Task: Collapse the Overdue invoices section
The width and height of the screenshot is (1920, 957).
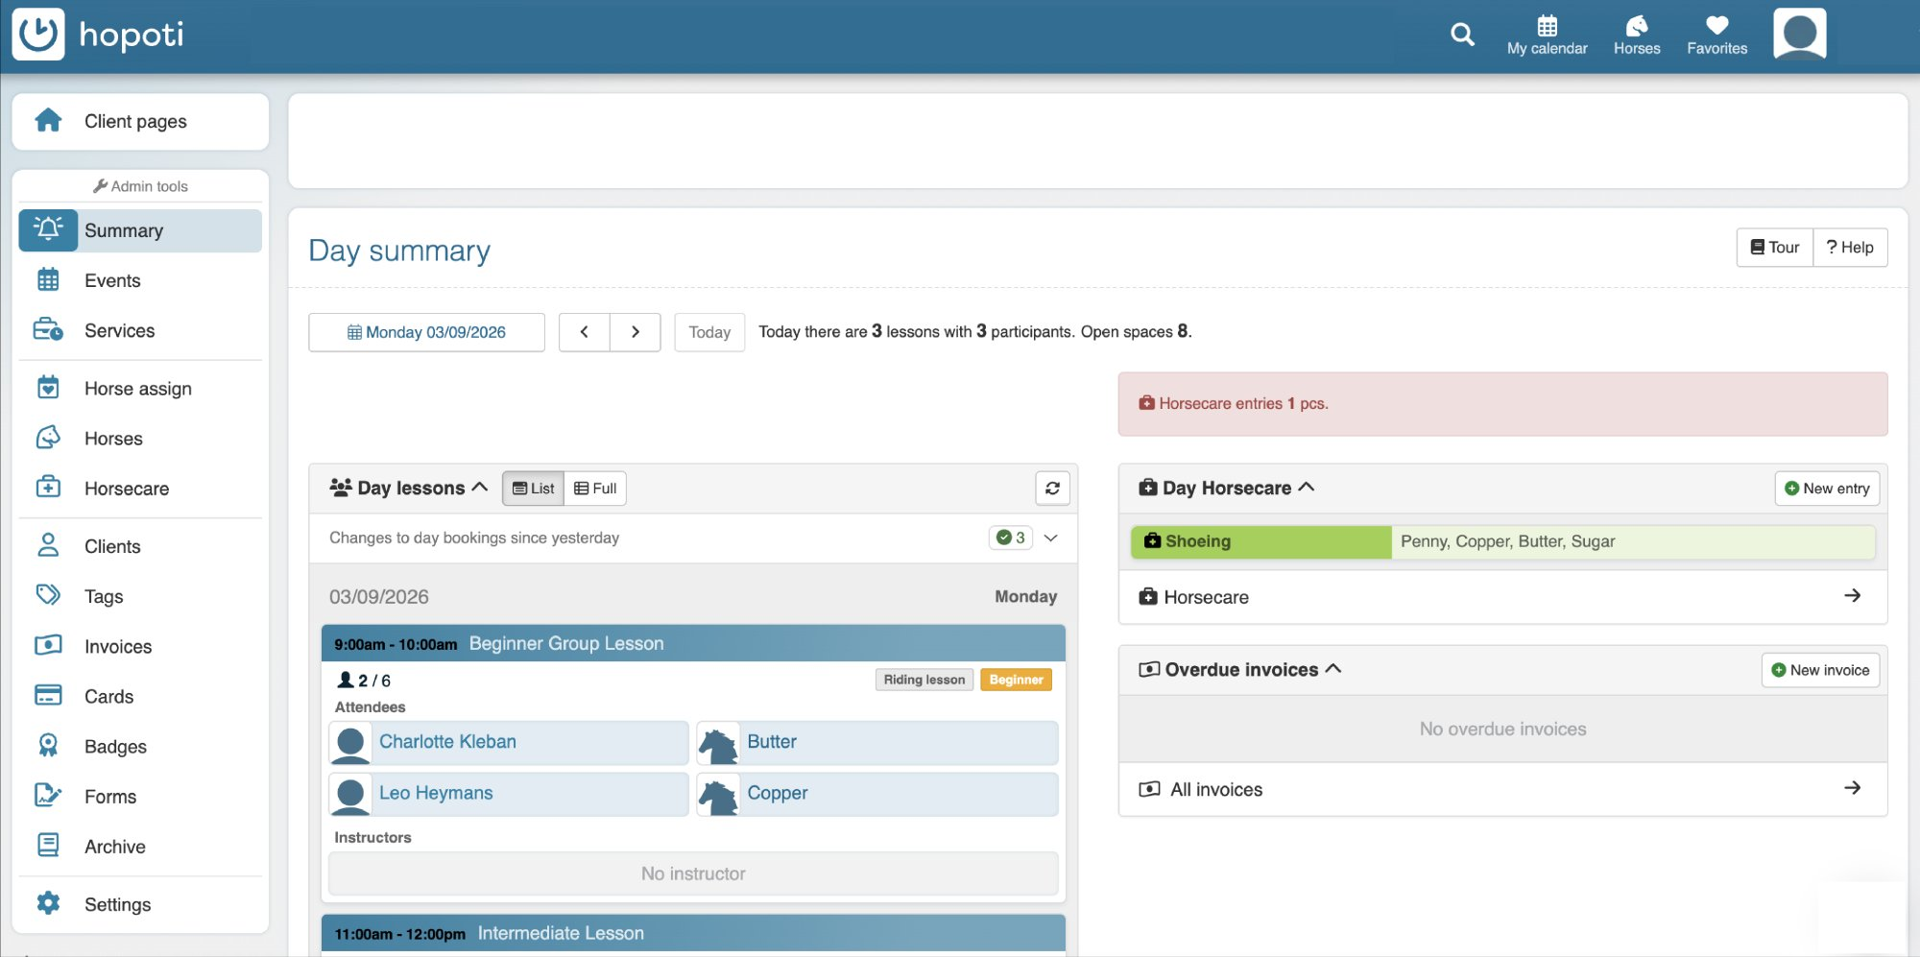Action: point(1333,669)
